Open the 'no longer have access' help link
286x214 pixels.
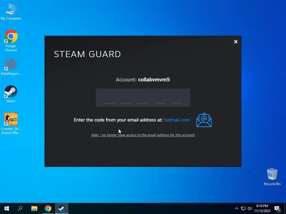pos(143,135)
